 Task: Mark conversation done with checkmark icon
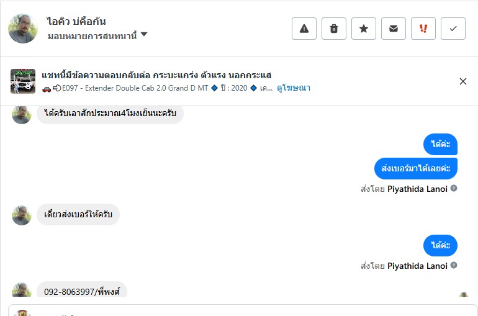tap(453, 29)
